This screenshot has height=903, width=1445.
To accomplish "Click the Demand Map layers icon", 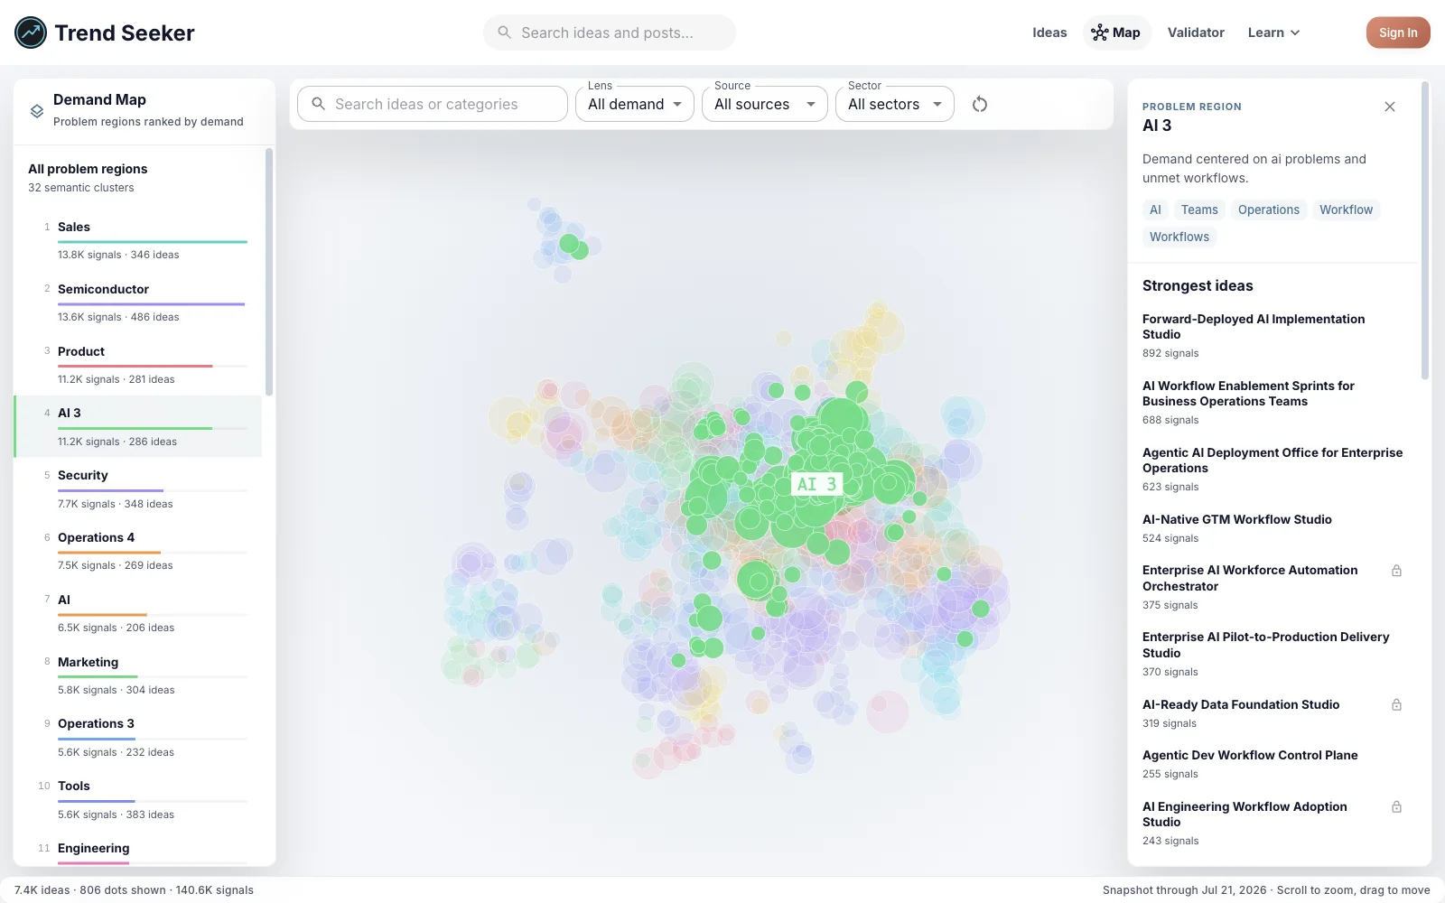I will point(37,110).
